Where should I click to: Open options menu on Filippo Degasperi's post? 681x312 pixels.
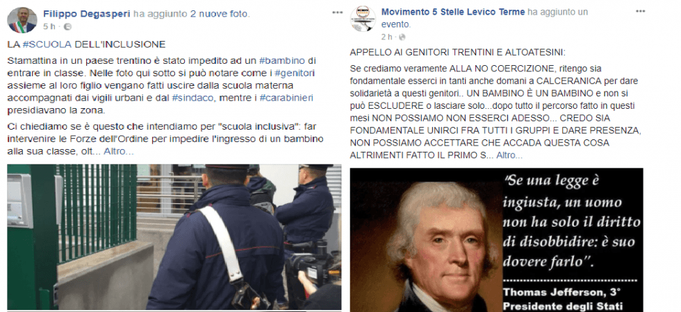pyautogui.click(x=338, y=12)
